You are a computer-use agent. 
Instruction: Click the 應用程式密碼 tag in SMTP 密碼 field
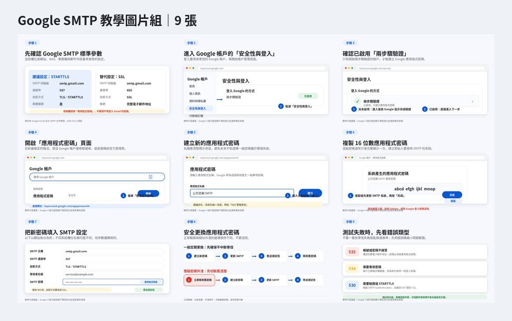point(151,282)
